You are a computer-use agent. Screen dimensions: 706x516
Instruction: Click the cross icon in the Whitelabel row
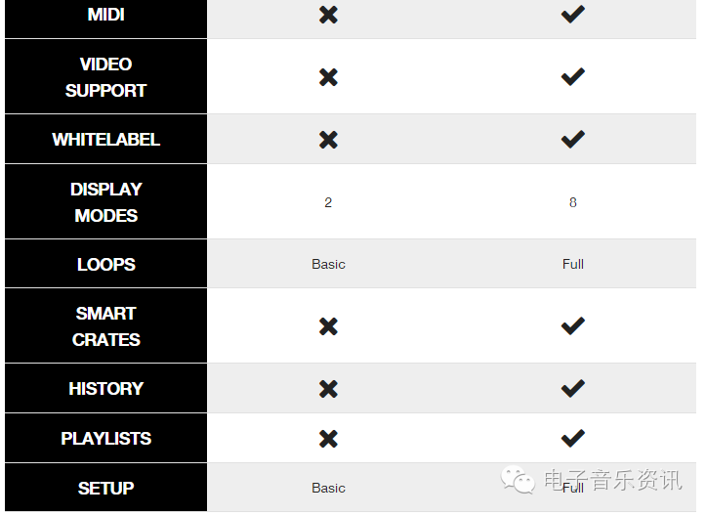tap(328, 140)
